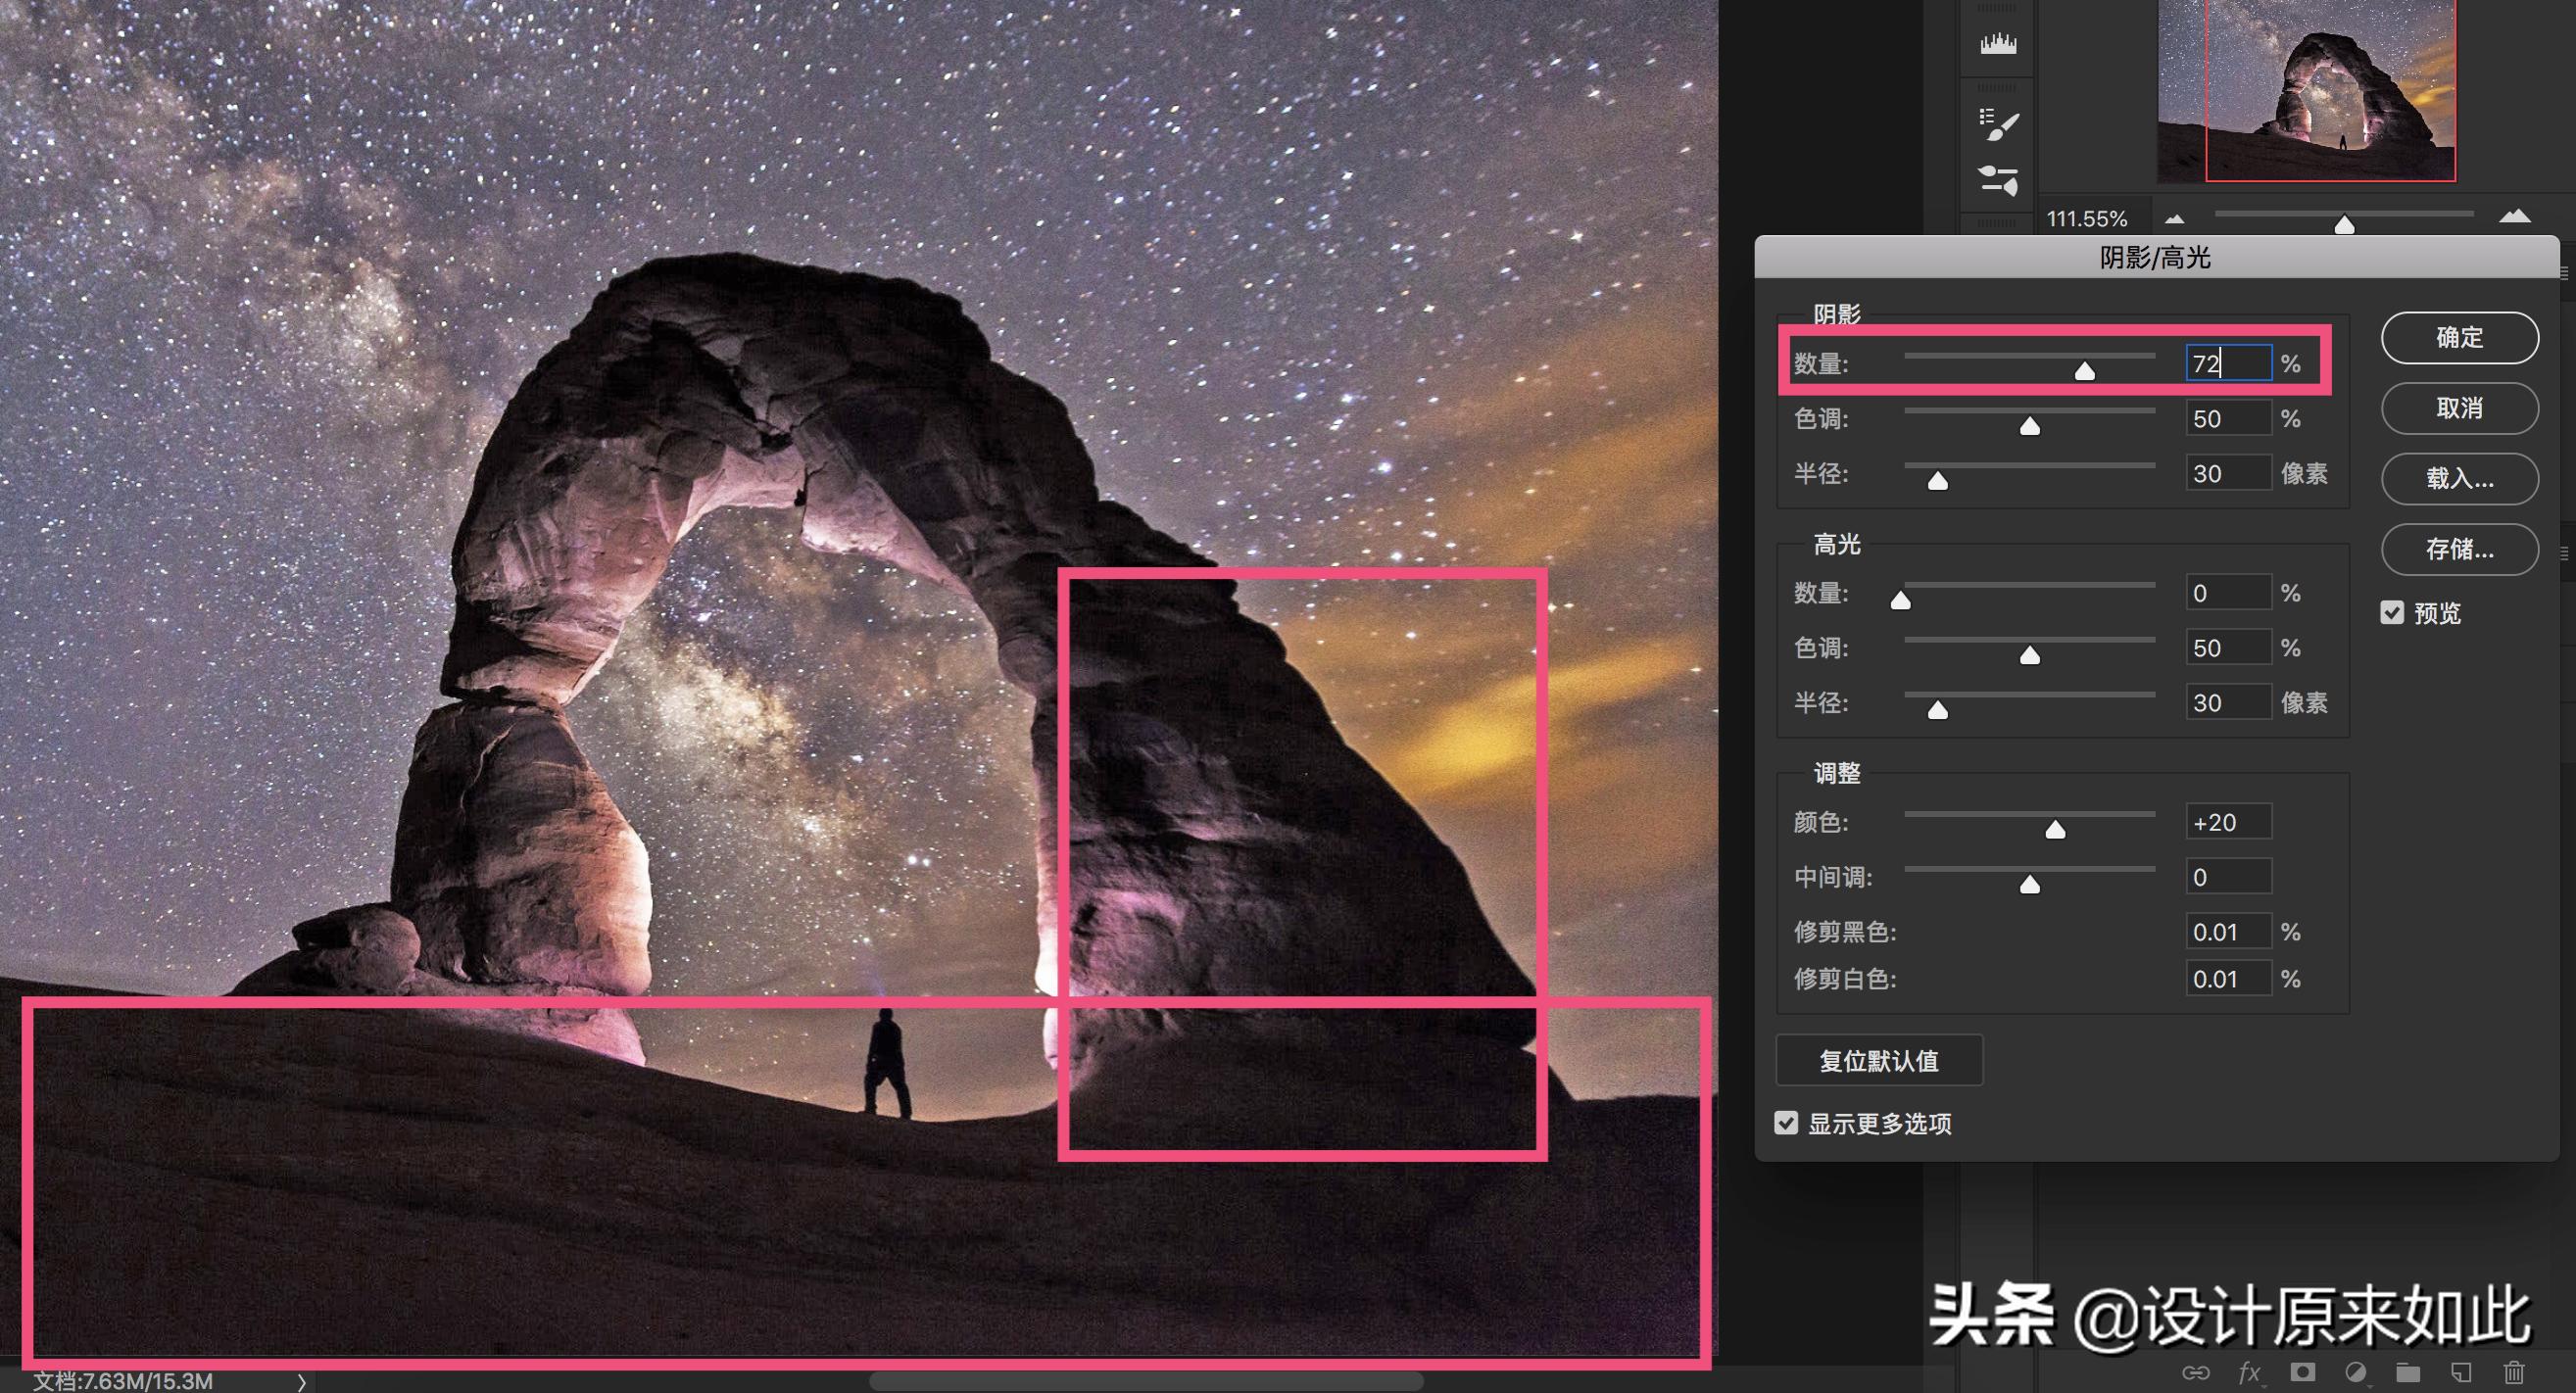Click the new group folder icon

point(2408,1372)
